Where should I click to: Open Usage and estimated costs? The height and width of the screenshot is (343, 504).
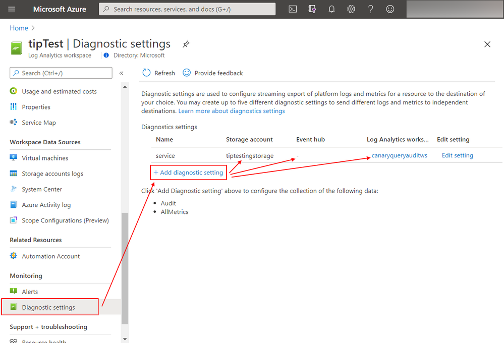[x=59, y=91]
